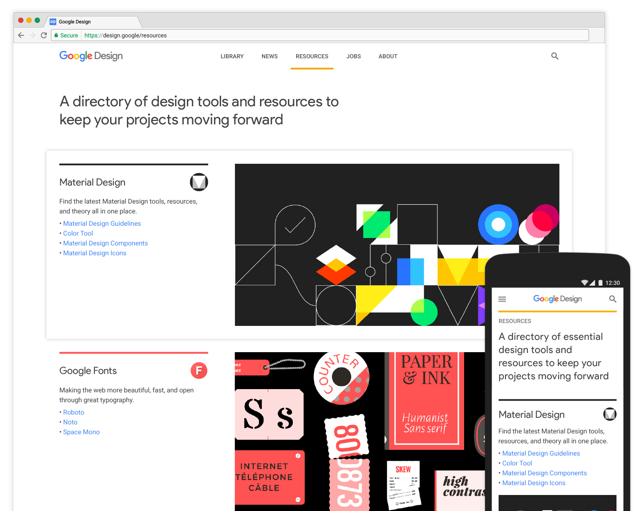Click 'Find the latest Material Design tools' desktop text
Screen dimensions: 644x511
[x=128, y=206]
